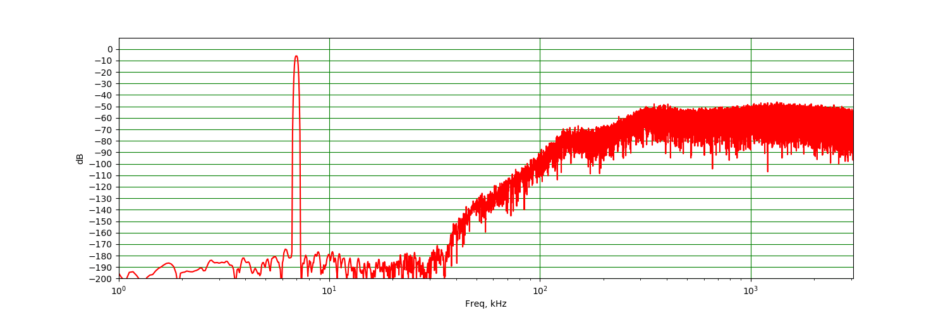Screen dimensions: 948x313
Task: Click the x-axis tick label '10^0'
Action: point(119,290)
